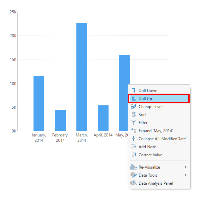Image resolution: width=197 pixels, height=198 pixels.
Task: Click the Add Note icon
Action: 133,146
